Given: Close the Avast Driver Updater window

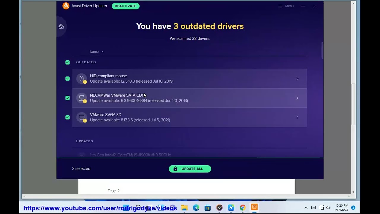Looking at the screenshot, I should coord(314,6).
